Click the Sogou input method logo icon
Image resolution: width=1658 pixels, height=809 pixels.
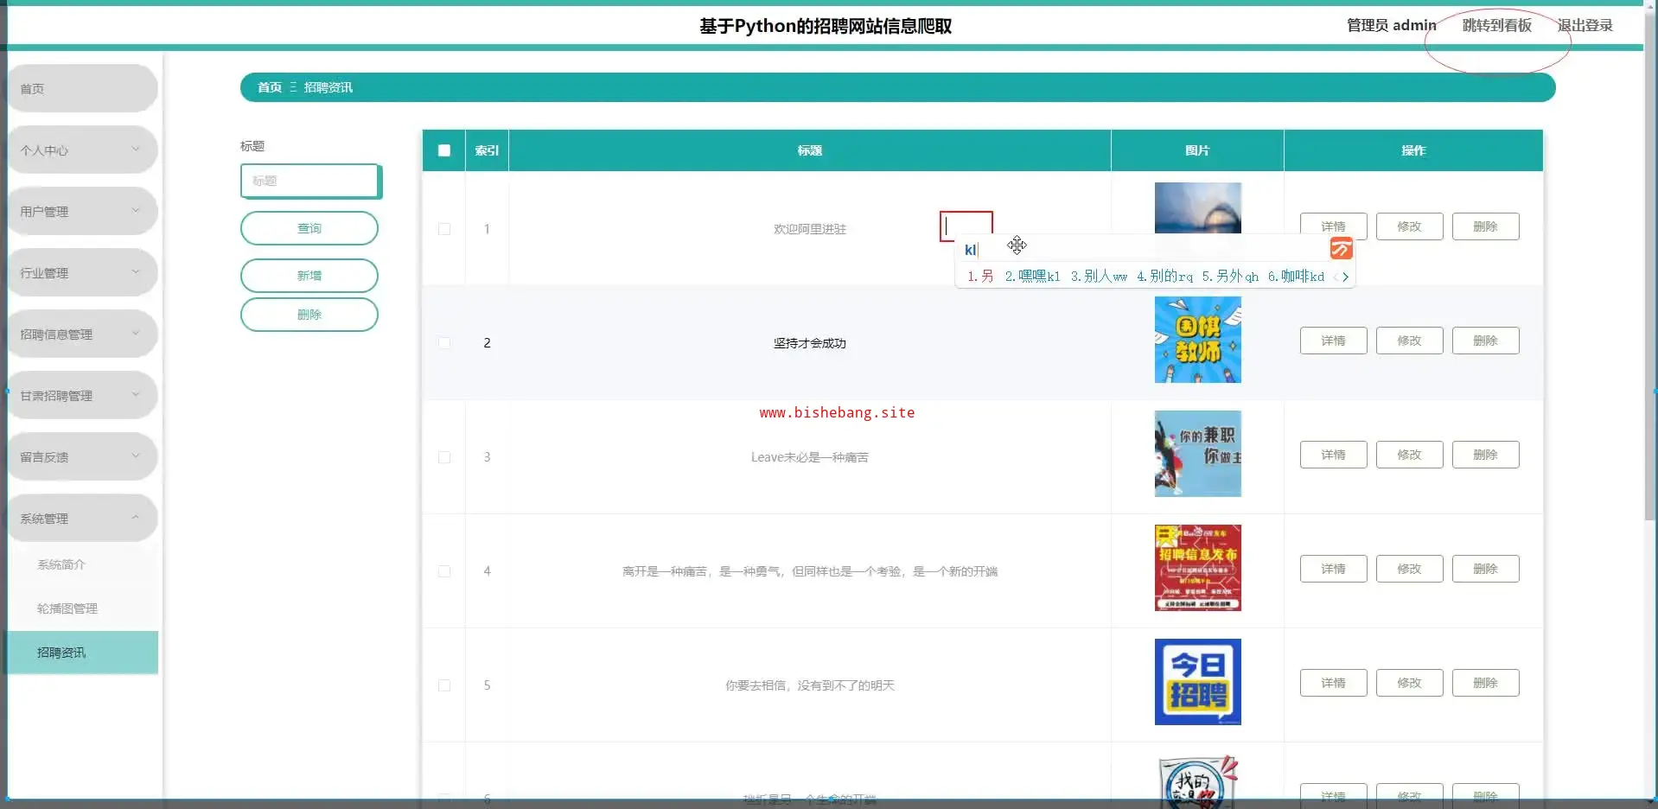[x=1341, y=249]
